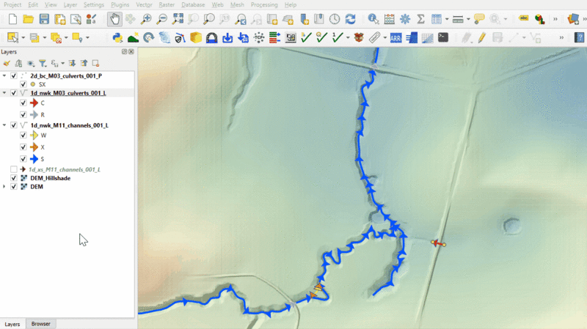Click the ARR toolbar icon

pyautogui.click(x=395, y=37)
